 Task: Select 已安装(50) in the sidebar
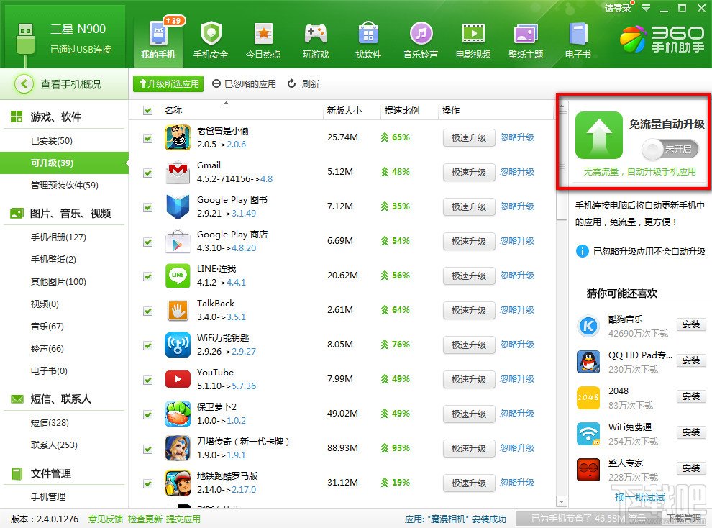click(52, 141)
